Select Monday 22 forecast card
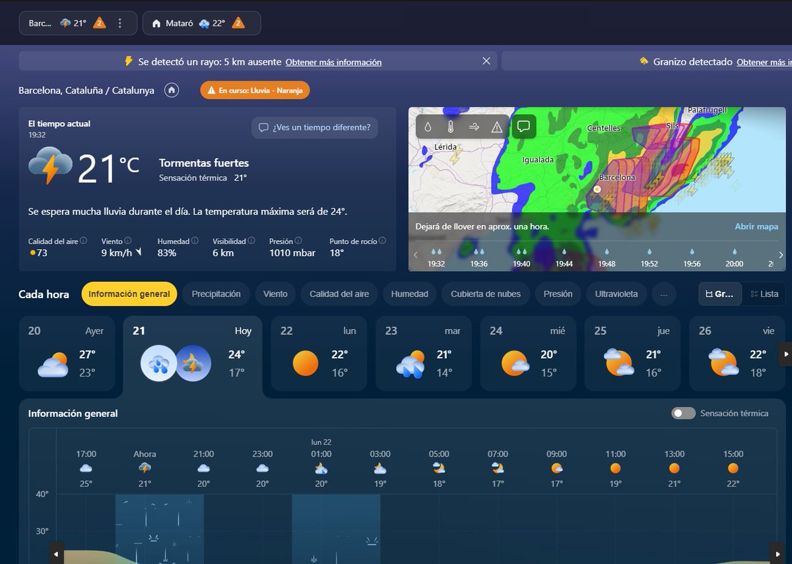 (319, 354)
